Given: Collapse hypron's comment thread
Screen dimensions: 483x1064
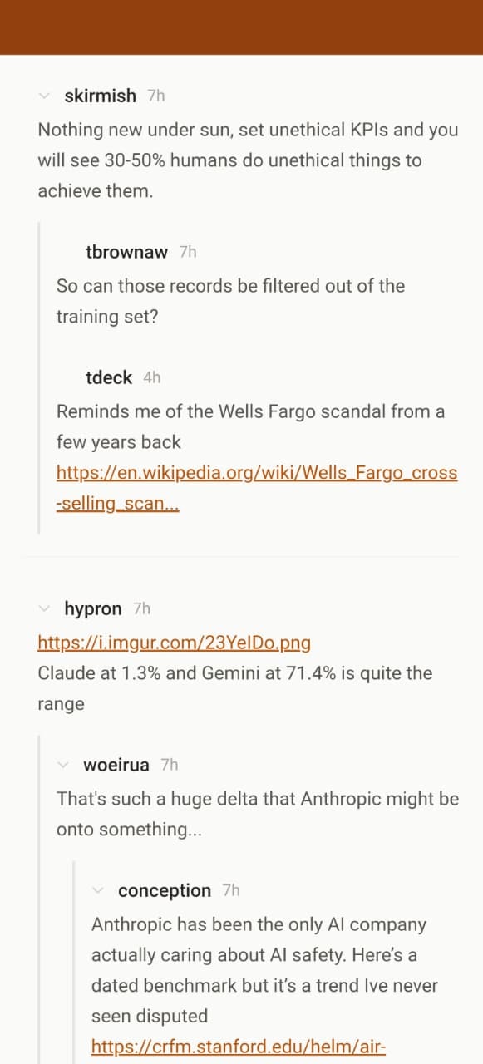Looking at the screenshot, I should (x=44, y=608).
